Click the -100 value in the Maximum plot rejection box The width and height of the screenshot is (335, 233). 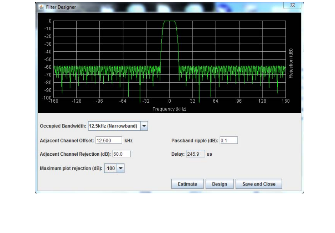110,168
